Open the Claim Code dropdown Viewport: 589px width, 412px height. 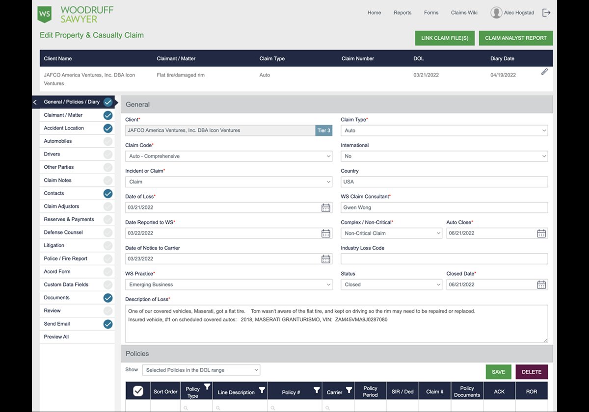click(229, 156)
